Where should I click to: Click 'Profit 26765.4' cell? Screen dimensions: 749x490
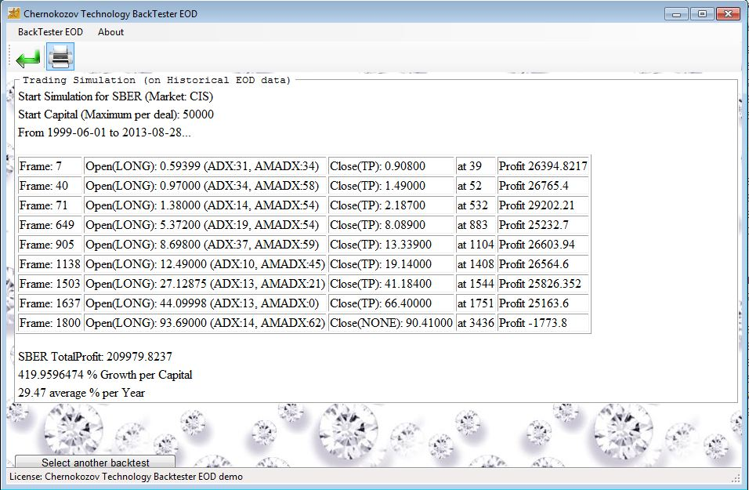543,186
